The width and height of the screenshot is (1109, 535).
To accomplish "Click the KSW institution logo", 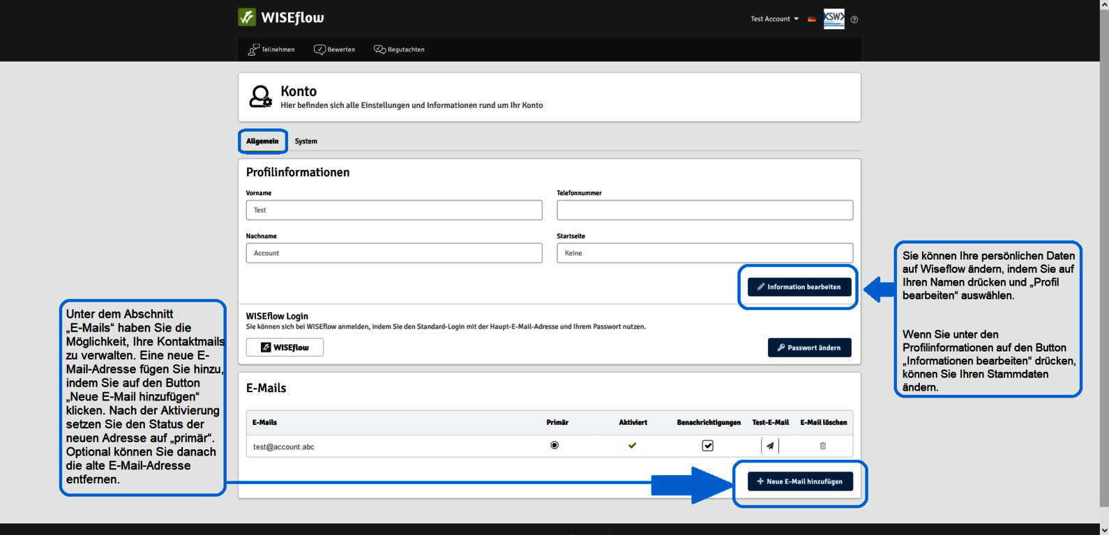I will pos(833,19).
